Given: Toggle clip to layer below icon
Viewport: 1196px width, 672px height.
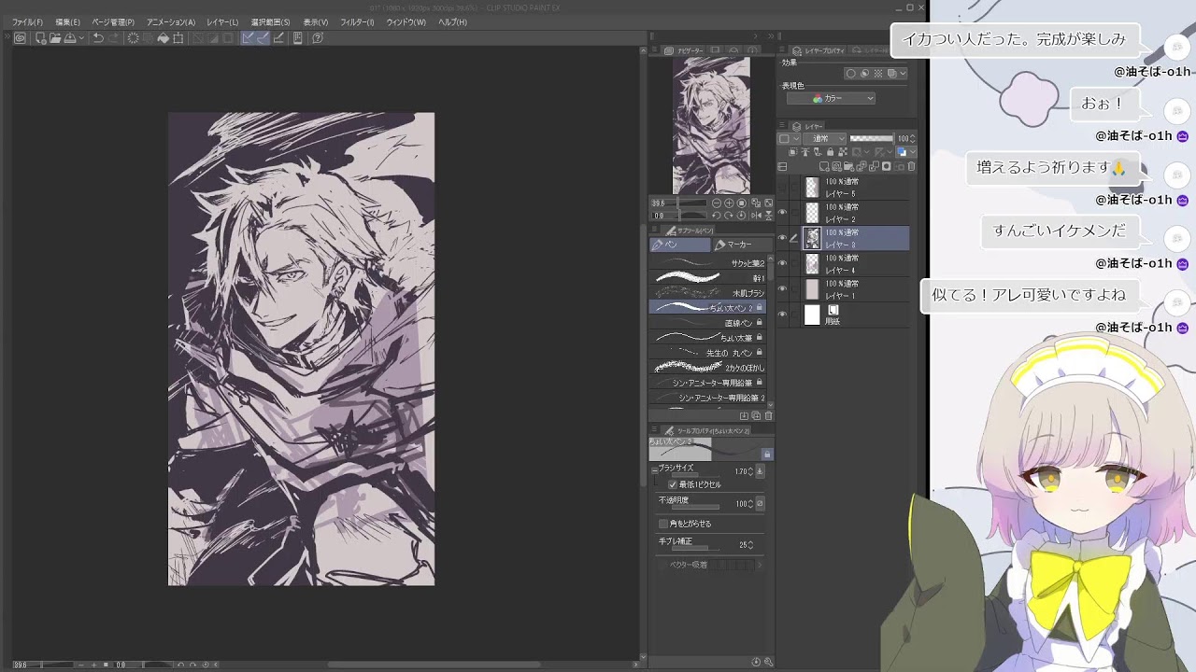Looking at the screenshot, I should pyautogui.click(x=793, y=152).
